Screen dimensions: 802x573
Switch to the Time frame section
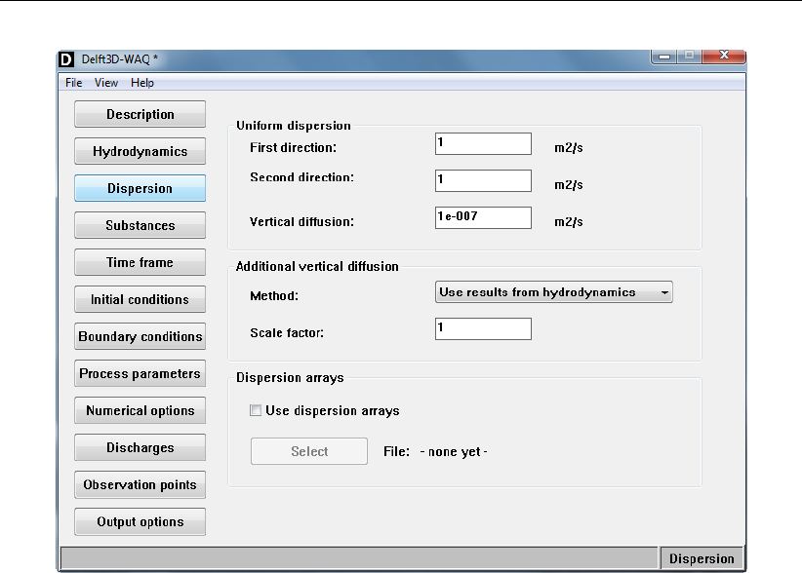point(140,262)
